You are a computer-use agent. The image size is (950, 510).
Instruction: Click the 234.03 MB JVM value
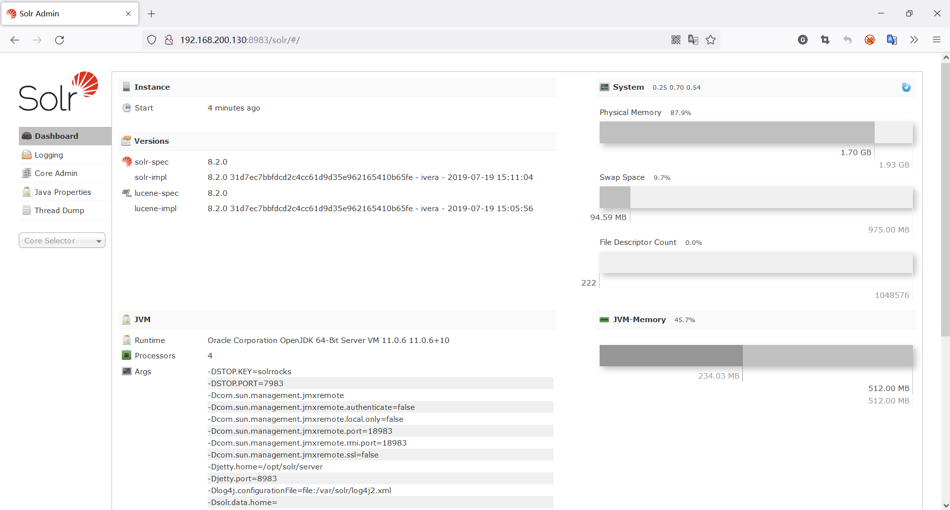(719, 376)
